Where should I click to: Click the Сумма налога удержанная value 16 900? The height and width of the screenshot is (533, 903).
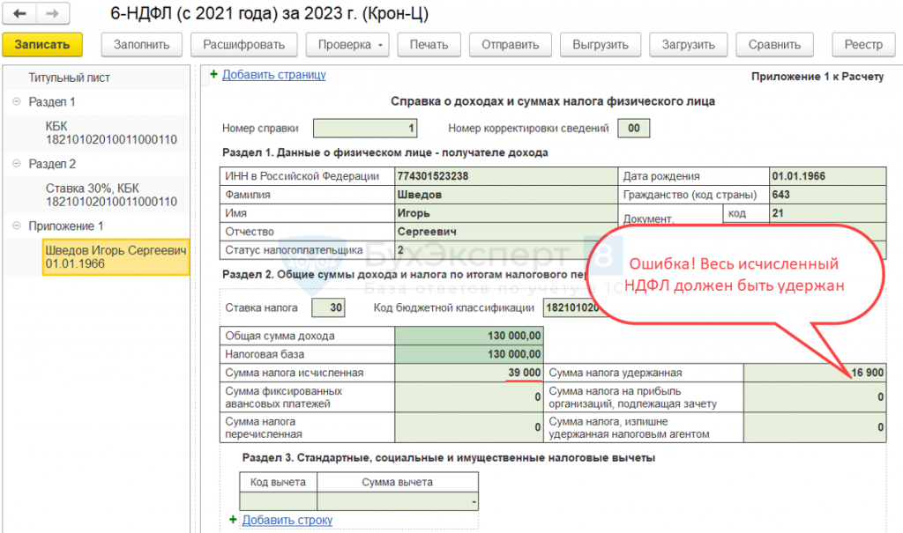click(814, 373)
